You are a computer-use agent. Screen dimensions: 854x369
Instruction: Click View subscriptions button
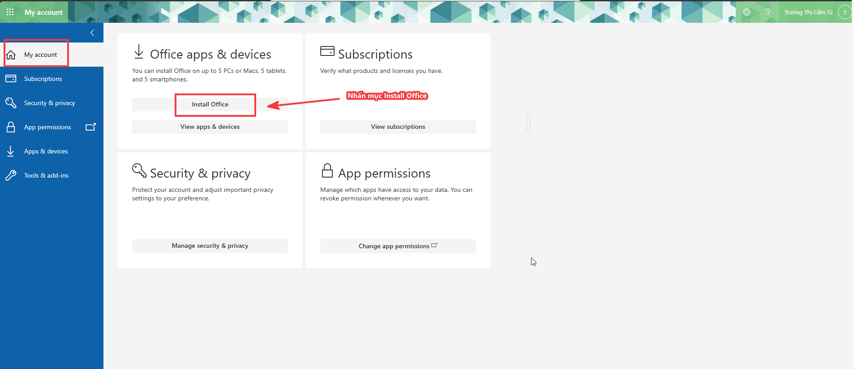coord(398,127)
